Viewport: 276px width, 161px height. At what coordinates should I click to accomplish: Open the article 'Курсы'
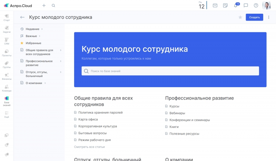(x=174, y=106)
